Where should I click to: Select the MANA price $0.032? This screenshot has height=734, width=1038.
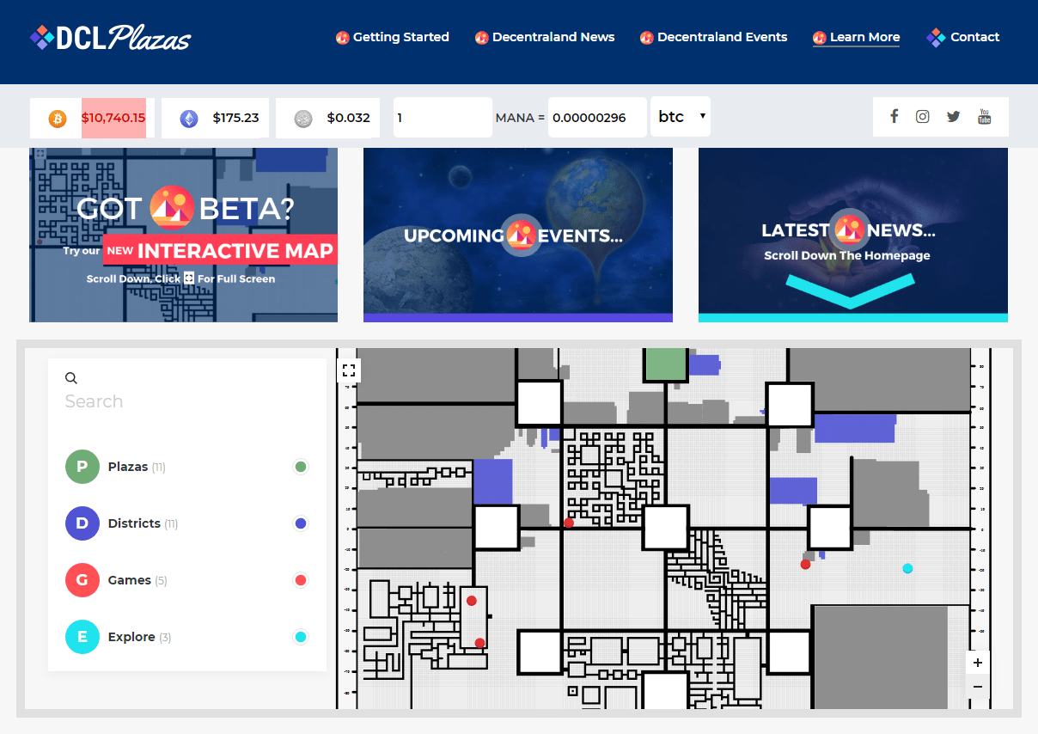348,118
